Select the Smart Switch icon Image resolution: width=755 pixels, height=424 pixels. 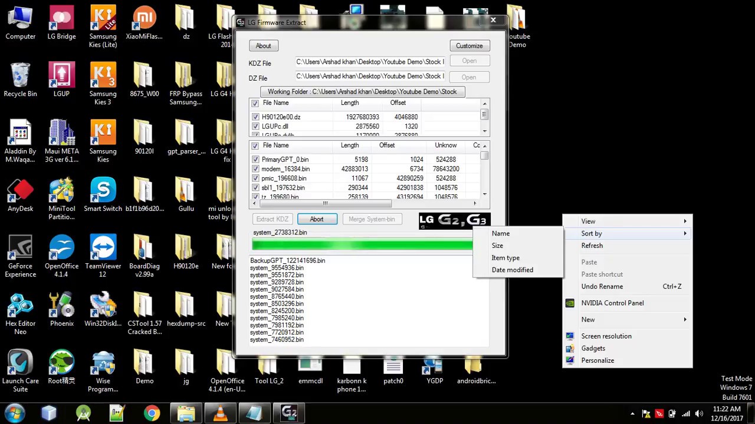click(103, 196)
